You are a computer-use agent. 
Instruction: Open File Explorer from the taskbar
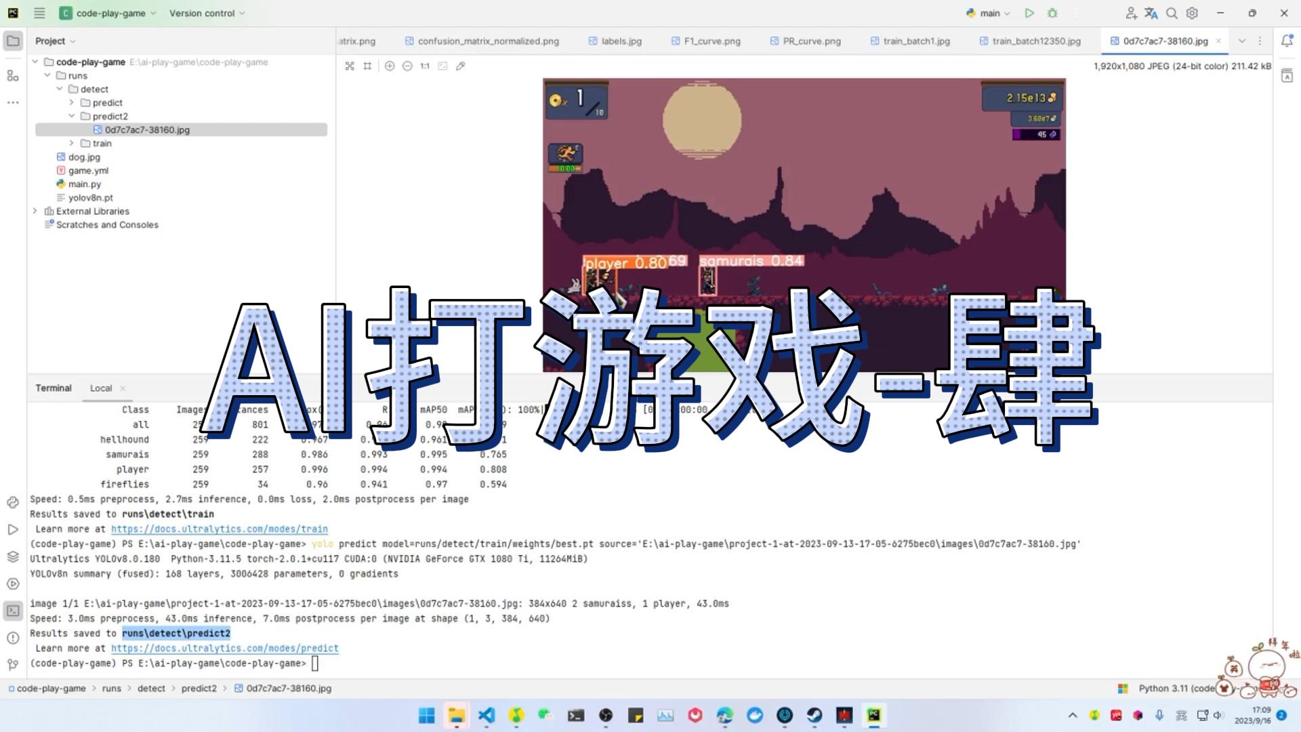coord(456,715)
